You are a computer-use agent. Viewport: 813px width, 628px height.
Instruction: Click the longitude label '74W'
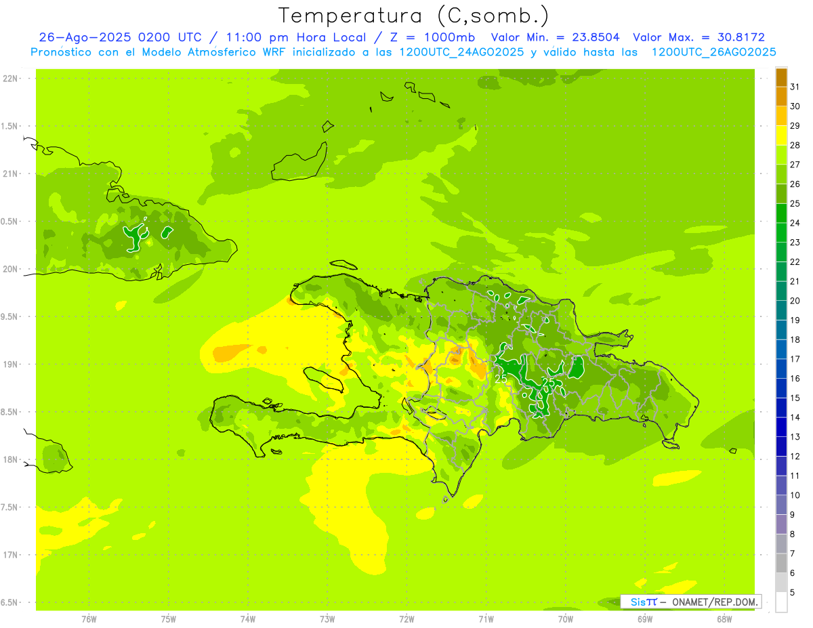[x=248, y=619]
